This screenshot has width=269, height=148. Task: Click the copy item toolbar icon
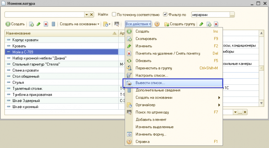tap(31, 24)
